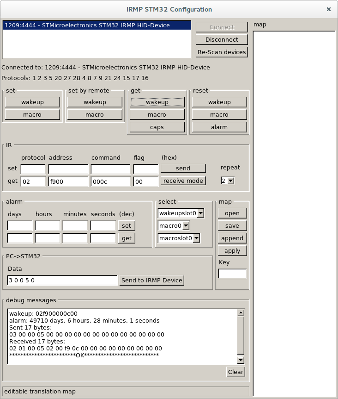Focus the Key input field
Image resolution: width=338 pixels, height=399 pixels.
point(232,274)
